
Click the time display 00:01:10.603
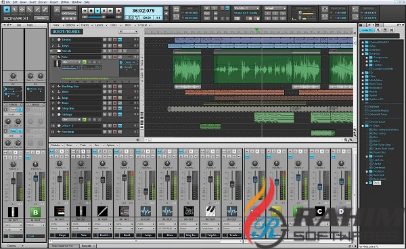pos(66,32)
